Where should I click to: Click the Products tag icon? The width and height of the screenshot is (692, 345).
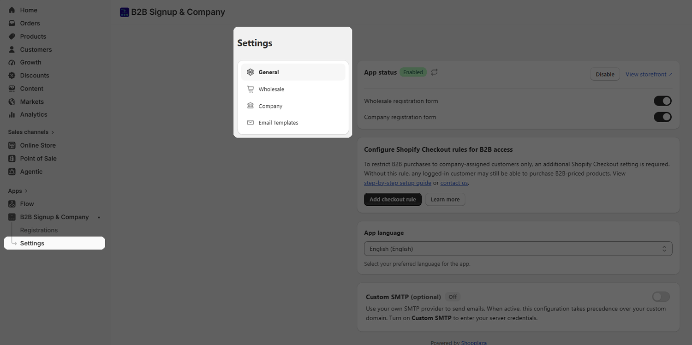pyautogui.click(x=12, y=36)
